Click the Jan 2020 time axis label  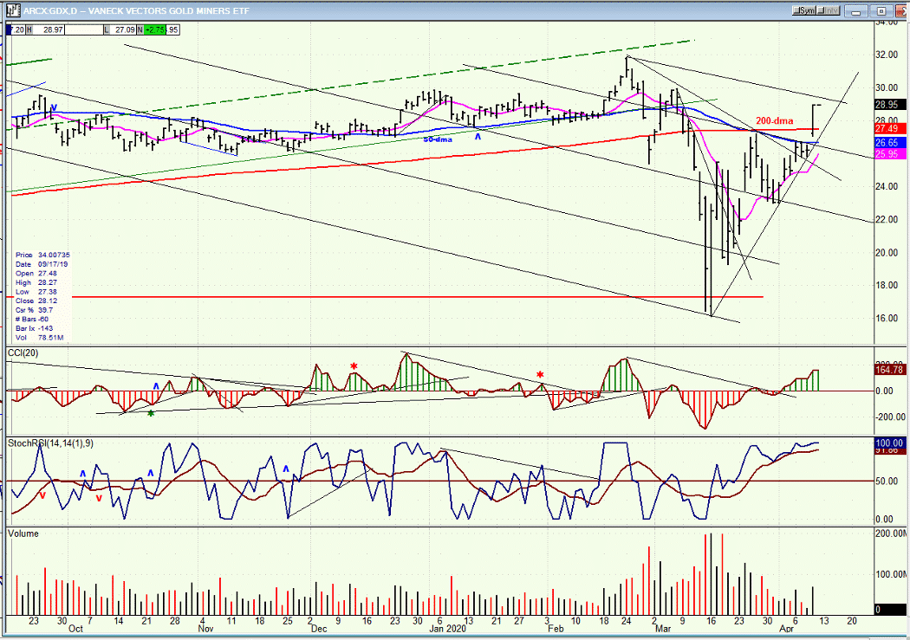coord(447,629)
